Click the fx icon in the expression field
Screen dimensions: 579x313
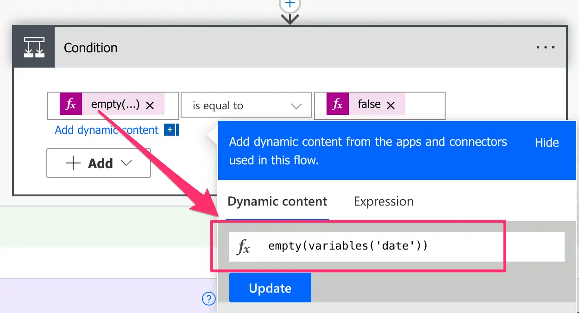244,246
